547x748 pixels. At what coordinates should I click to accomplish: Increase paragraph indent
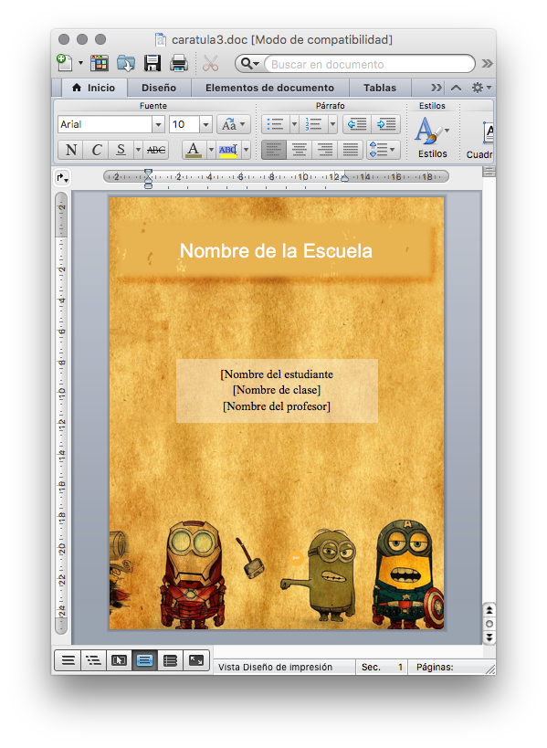pyautogui.click(x=385, y=124)
